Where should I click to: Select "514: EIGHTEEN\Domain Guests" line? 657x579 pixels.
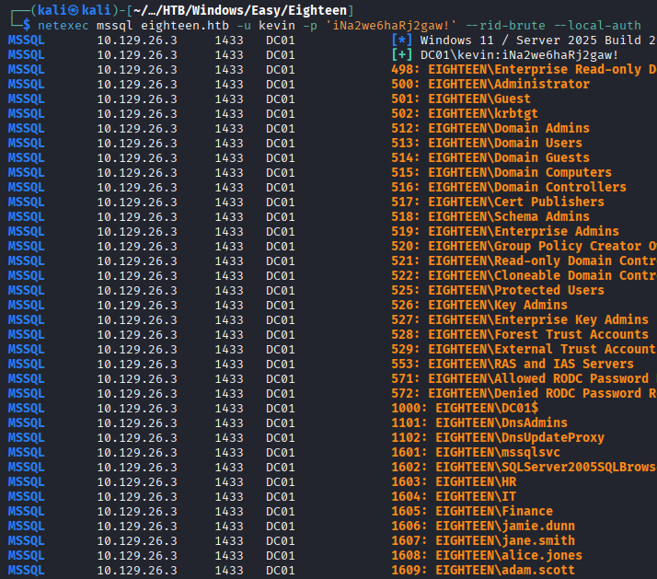point(490,157)
